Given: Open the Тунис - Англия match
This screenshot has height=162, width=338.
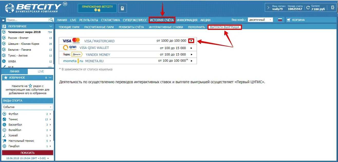Looking at the screenshot, I should [x=18, y=56].
